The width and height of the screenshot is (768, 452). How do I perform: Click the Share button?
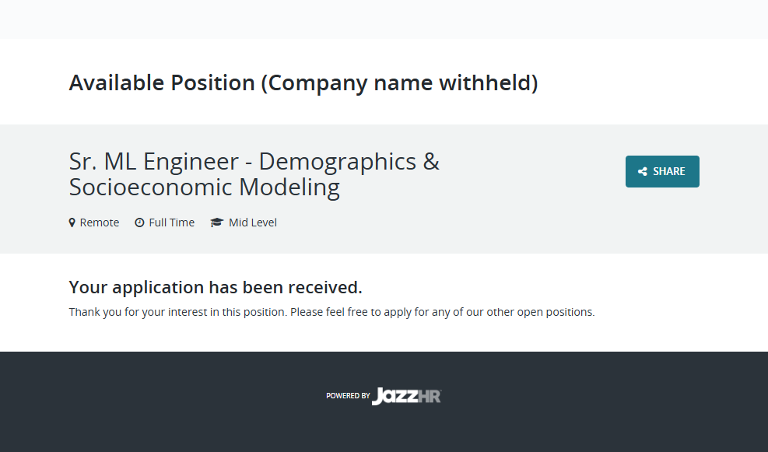pyautogui.click(x=662, y=171)
